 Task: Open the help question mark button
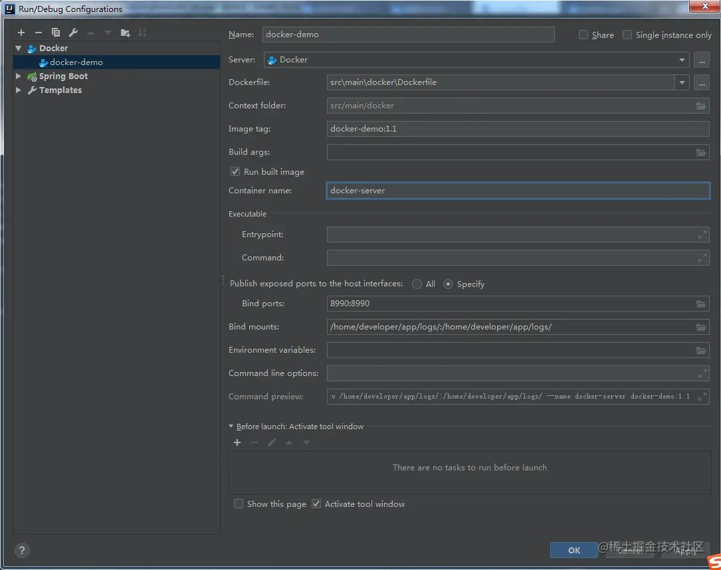pyautogui.click(x=22, y=550)
